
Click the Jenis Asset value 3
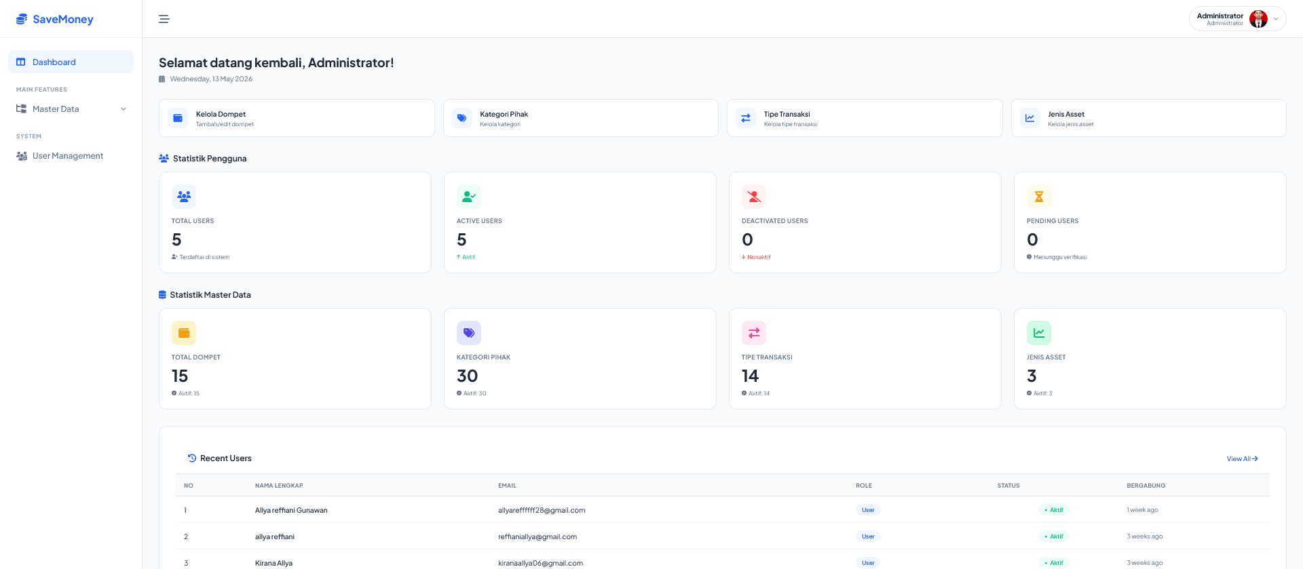tap(1032, 376)
